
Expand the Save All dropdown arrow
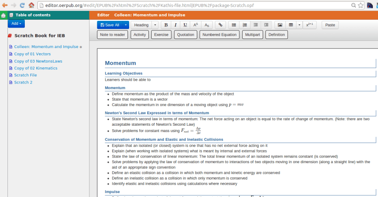pos(126,25)
